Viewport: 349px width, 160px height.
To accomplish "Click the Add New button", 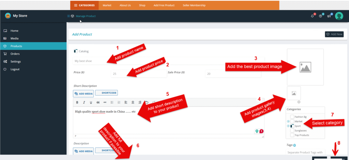I will pyautogui.click(x=334, y=34).
